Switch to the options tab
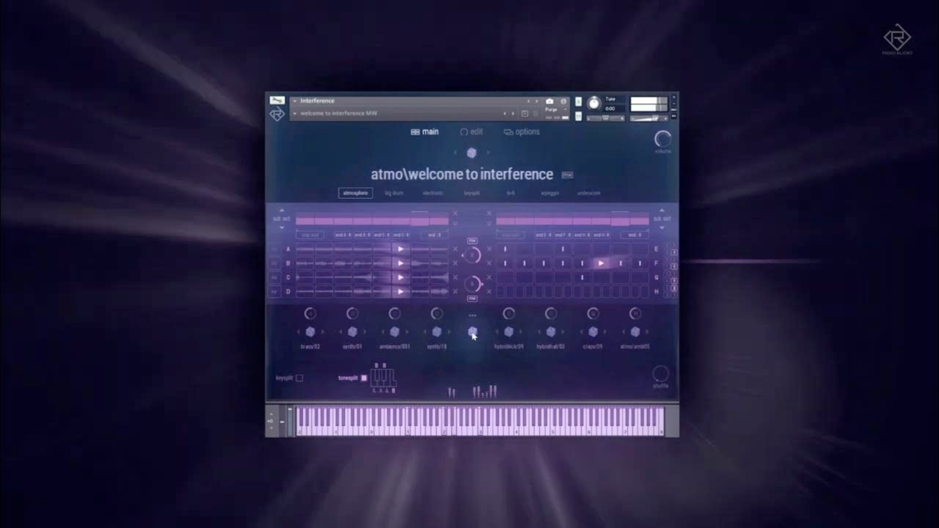939x528 pixels. [527, 132]
